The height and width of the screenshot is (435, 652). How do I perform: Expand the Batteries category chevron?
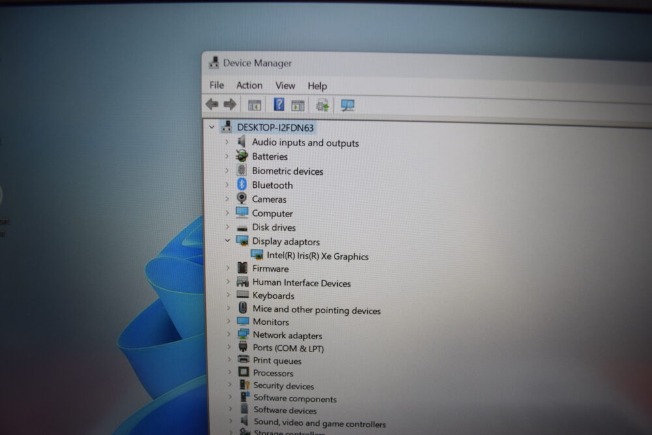227,156
